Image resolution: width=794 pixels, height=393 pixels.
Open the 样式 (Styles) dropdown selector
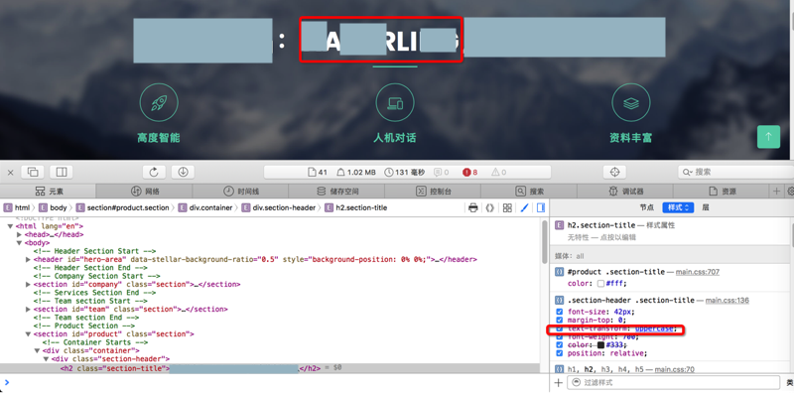pos(678,207)
